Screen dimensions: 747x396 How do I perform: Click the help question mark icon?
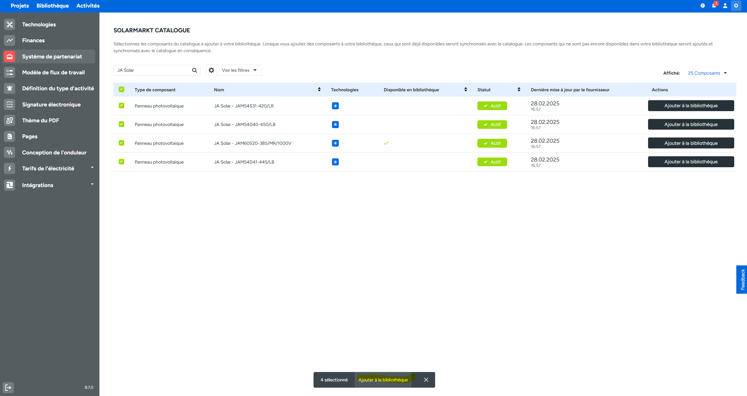click(x=702, y=5)
